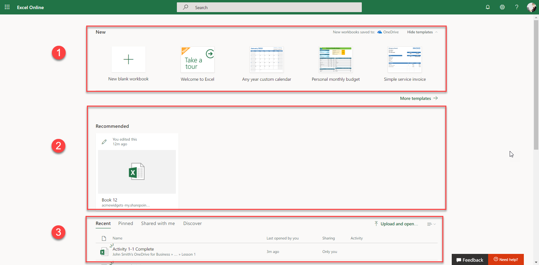Click the More templates link
The height and width of the screenshot is (265, 539).
(415, 98)
